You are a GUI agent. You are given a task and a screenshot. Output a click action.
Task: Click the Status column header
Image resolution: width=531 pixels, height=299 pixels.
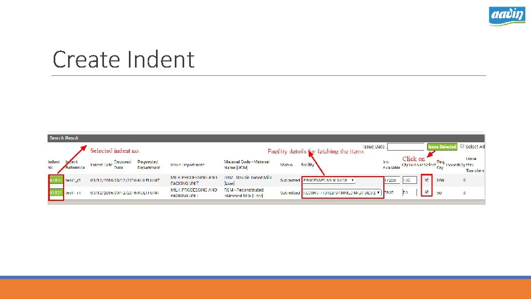tap(286, 165)
